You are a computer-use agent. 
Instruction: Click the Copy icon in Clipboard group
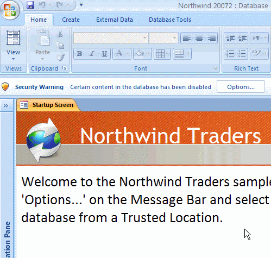tap(60, 46)
